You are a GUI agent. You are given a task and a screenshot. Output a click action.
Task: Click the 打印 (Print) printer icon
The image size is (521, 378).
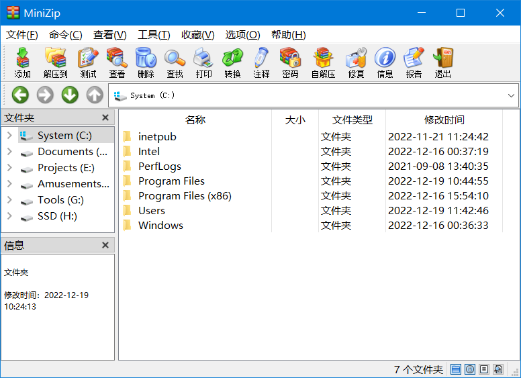203,63
